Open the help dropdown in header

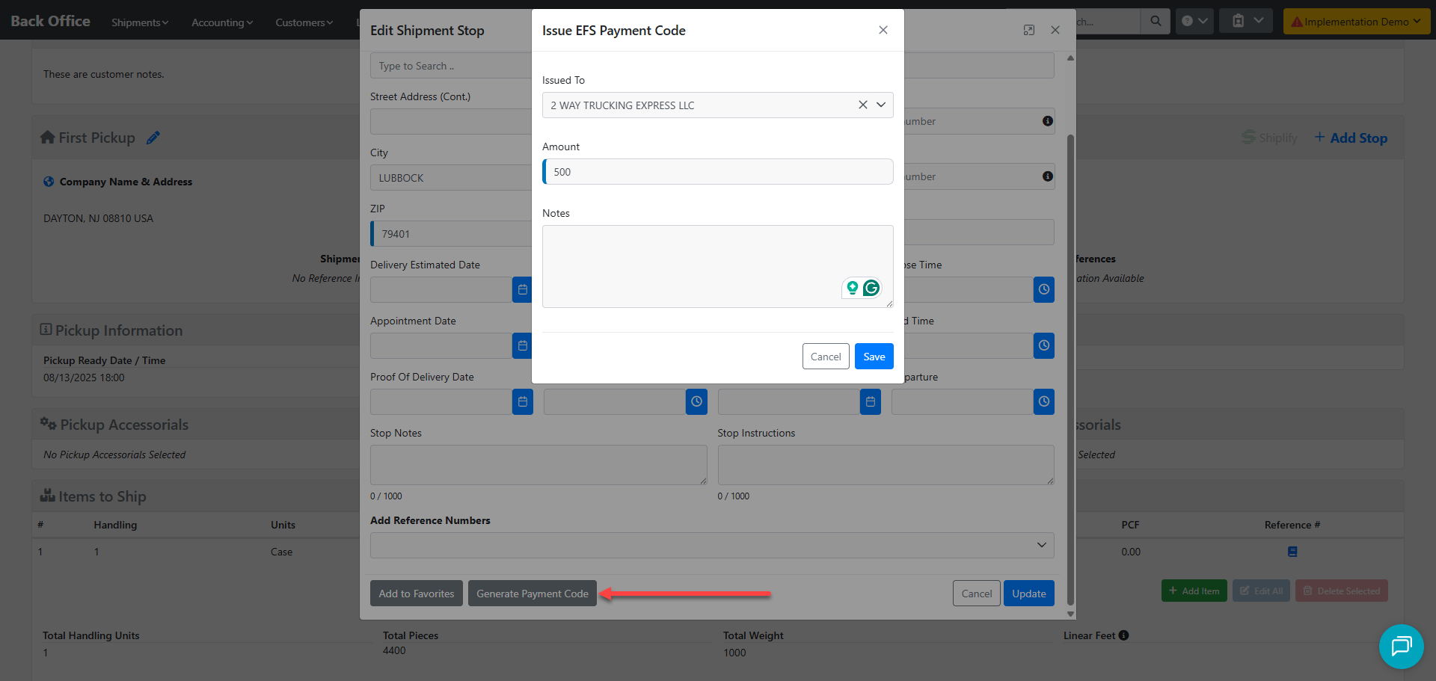1194,21
